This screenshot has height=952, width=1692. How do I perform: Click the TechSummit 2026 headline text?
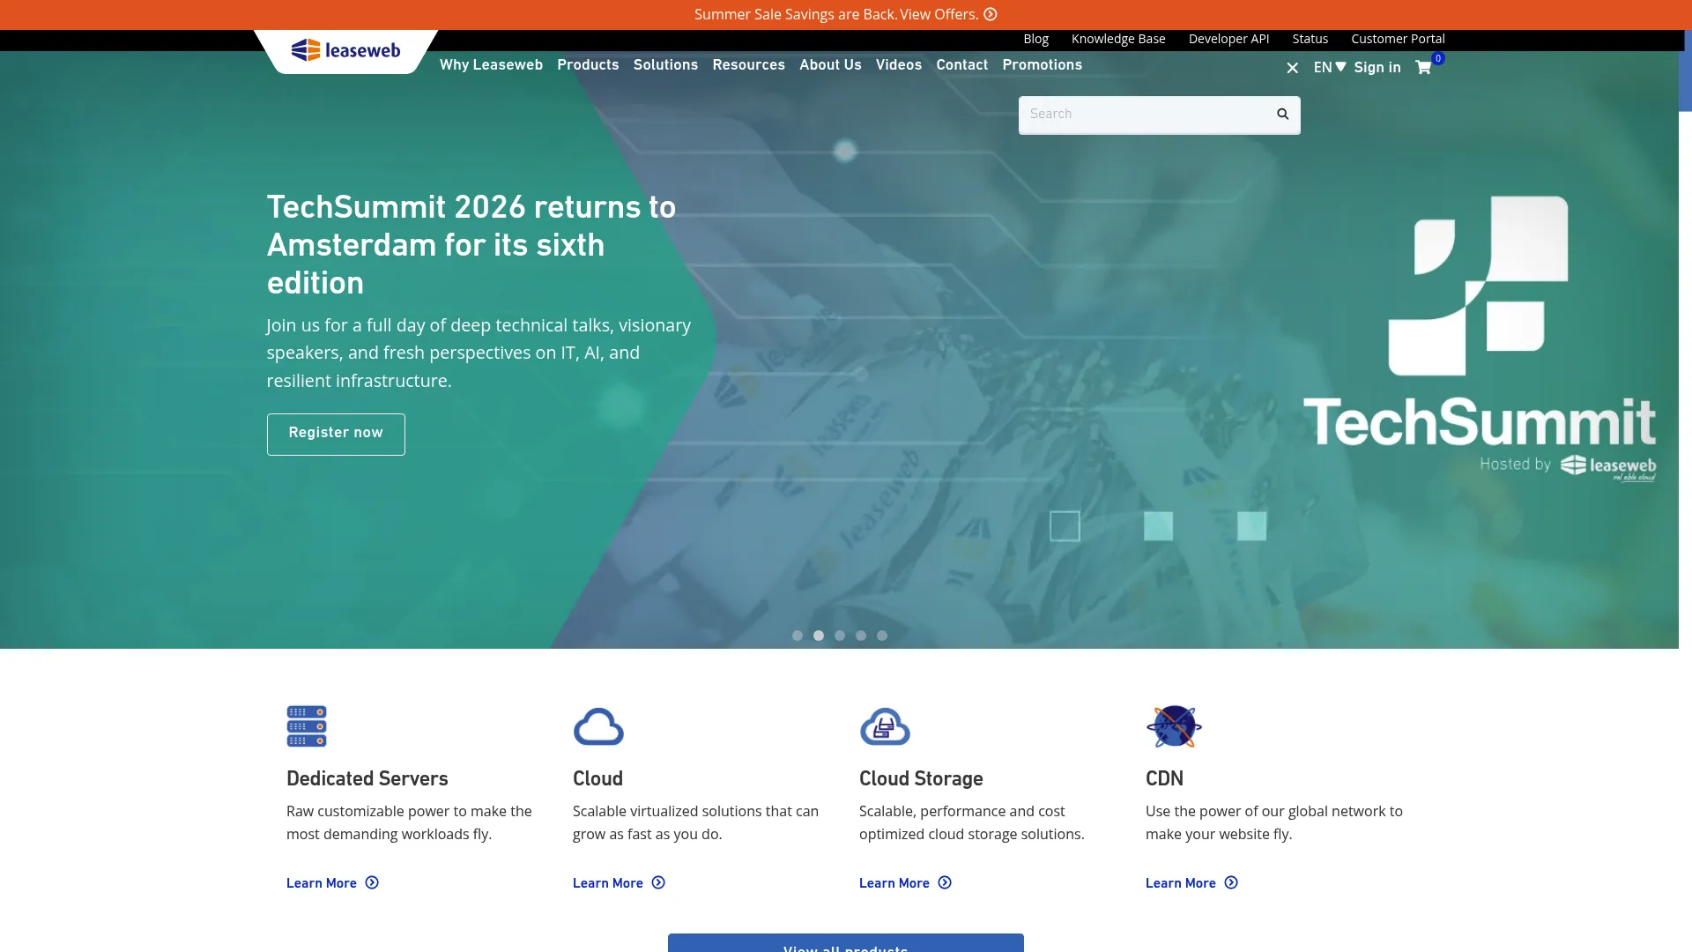click(x=471, y=245)
